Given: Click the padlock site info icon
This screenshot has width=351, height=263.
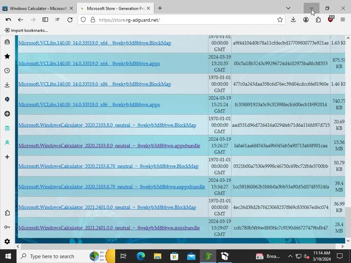Looking at the screenshot, I should [x=93, y=20].
